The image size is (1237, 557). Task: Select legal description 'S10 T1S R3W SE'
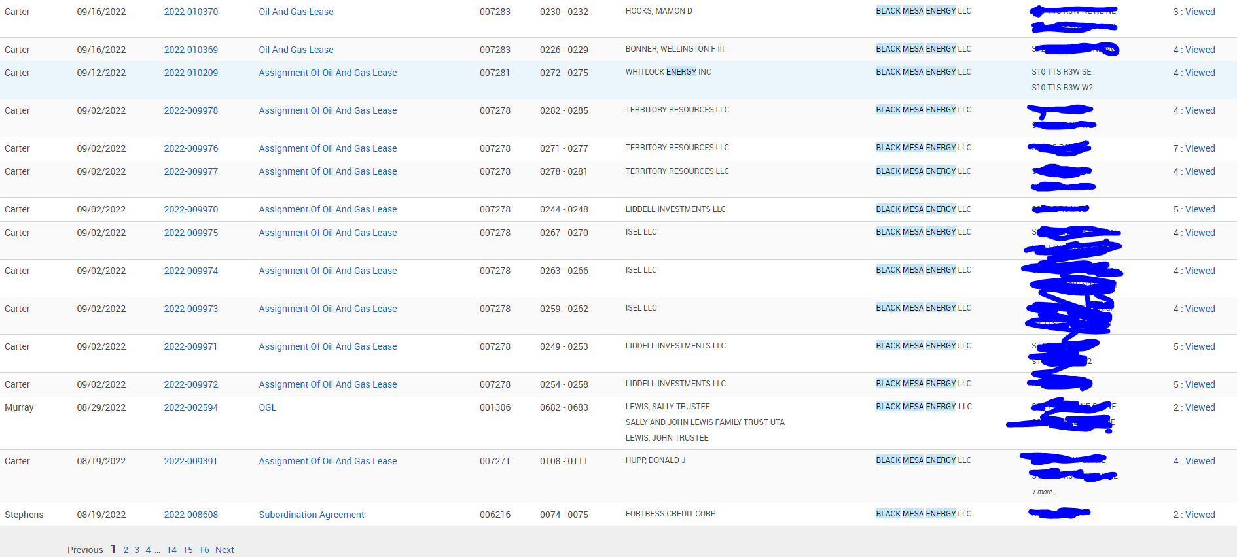(1062, 72)
